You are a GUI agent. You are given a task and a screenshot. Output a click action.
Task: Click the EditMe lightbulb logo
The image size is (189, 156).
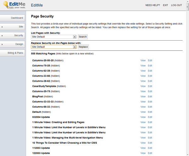[x=14, y=5]
